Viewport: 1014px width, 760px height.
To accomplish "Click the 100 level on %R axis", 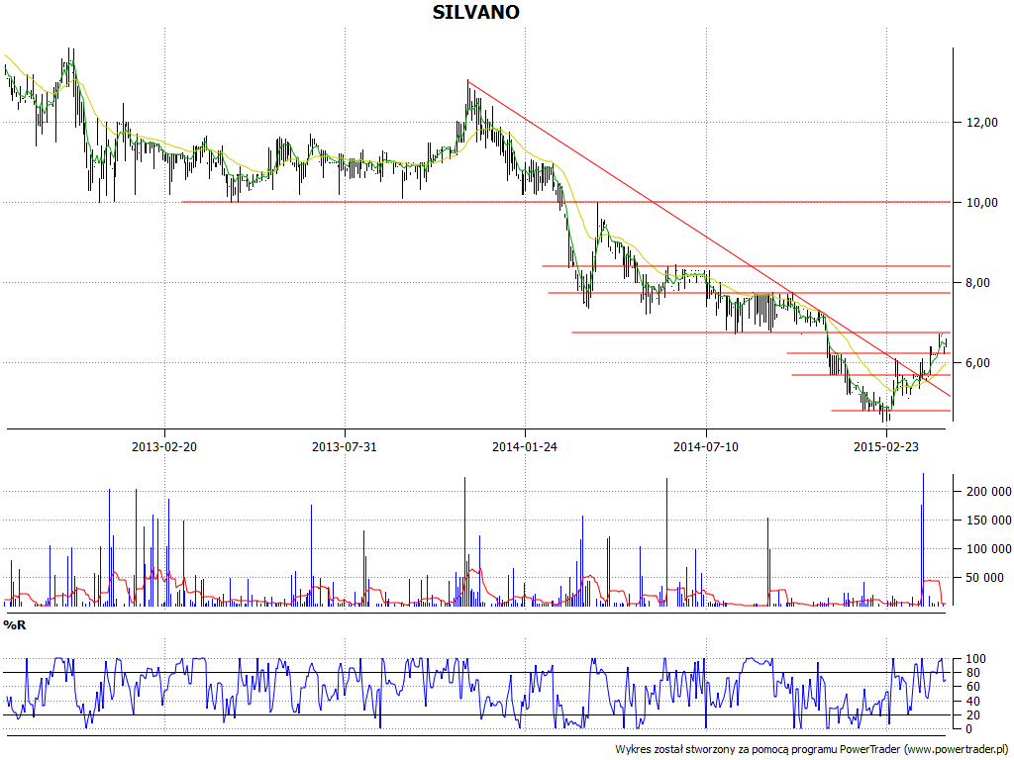I will point(975,659).
